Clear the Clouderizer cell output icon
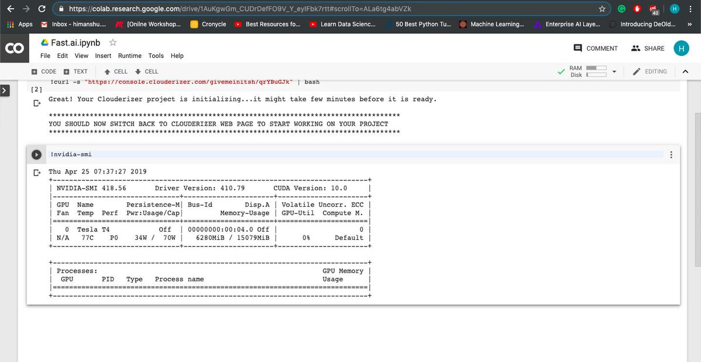This screenshot has height=362, width=701. pyautogui.click(x=37, y=103)
